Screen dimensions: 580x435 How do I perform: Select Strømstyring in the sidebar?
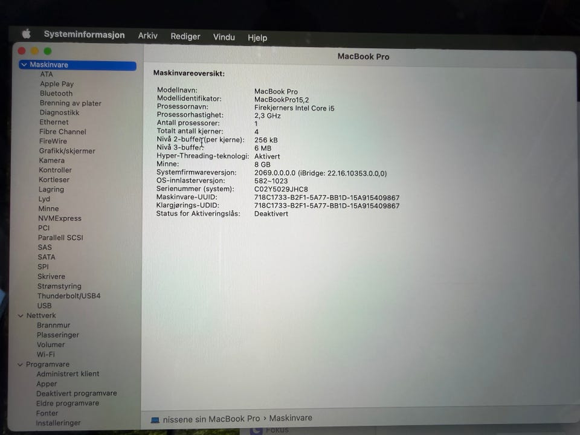point(59,286)
